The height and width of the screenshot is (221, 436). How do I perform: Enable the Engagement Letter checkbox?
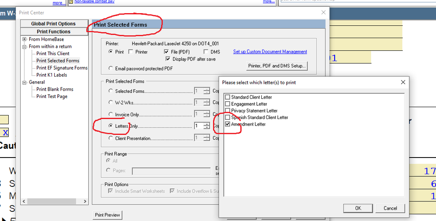point(227,104)
